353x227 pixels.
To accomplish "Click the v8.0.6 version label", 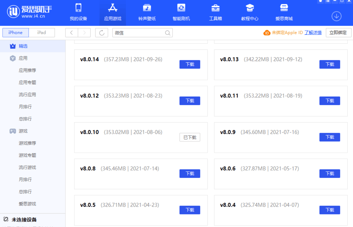I will coord(228,168).
